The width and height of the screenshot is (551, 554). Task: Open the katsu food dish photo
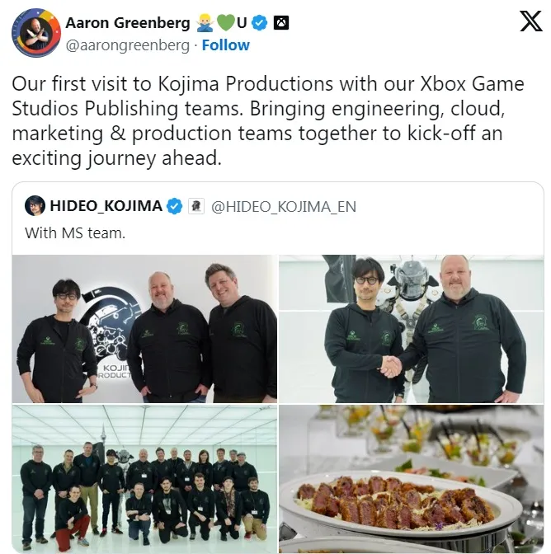pyautogui.click(x=411, y=479)
